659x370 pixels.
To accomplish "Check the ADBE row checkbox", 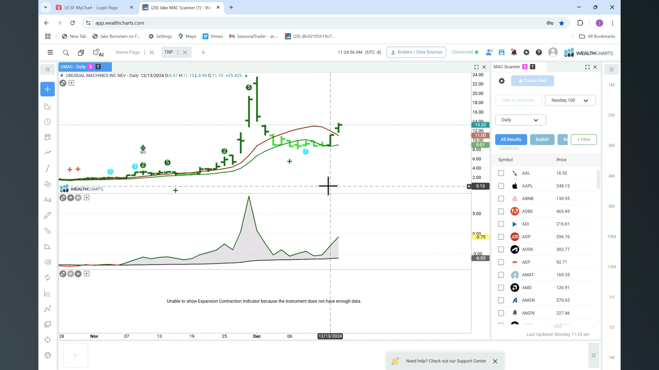I will [x=501, y=211].
